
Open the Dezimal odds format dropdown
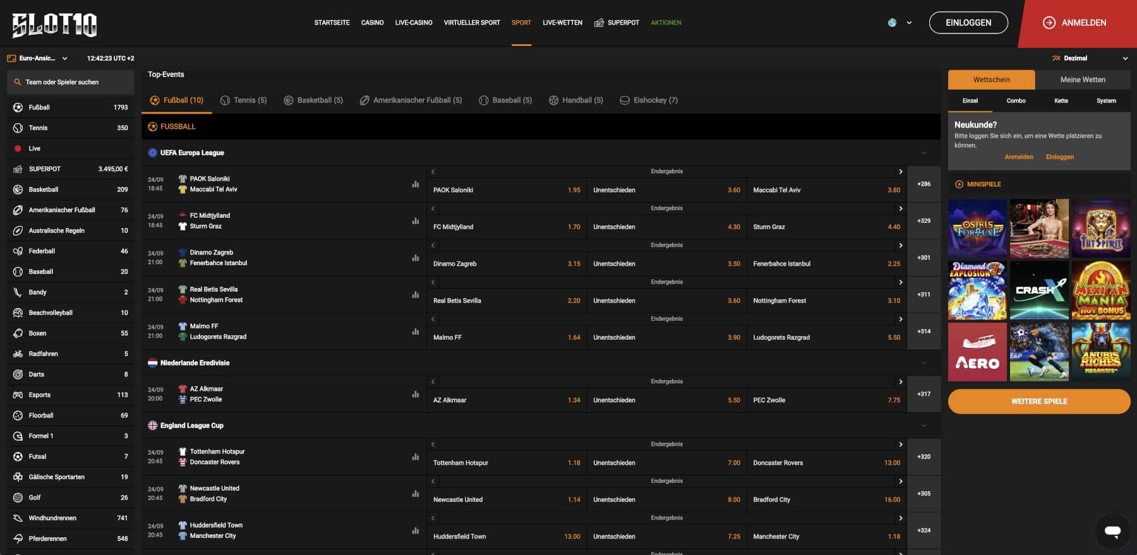[x=1090, y=58]
